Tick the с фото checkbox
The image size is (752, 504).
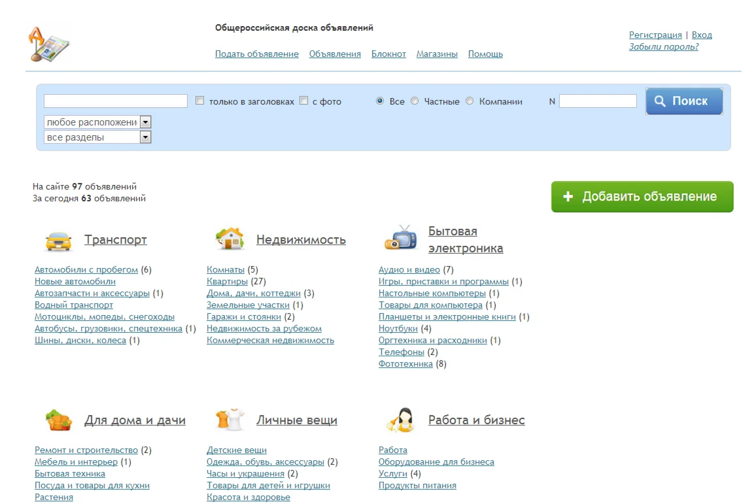pos(303,101)
